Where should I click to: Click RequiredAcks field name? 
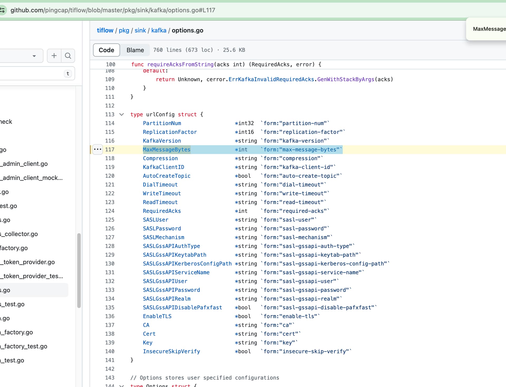[x=162, y=211]
